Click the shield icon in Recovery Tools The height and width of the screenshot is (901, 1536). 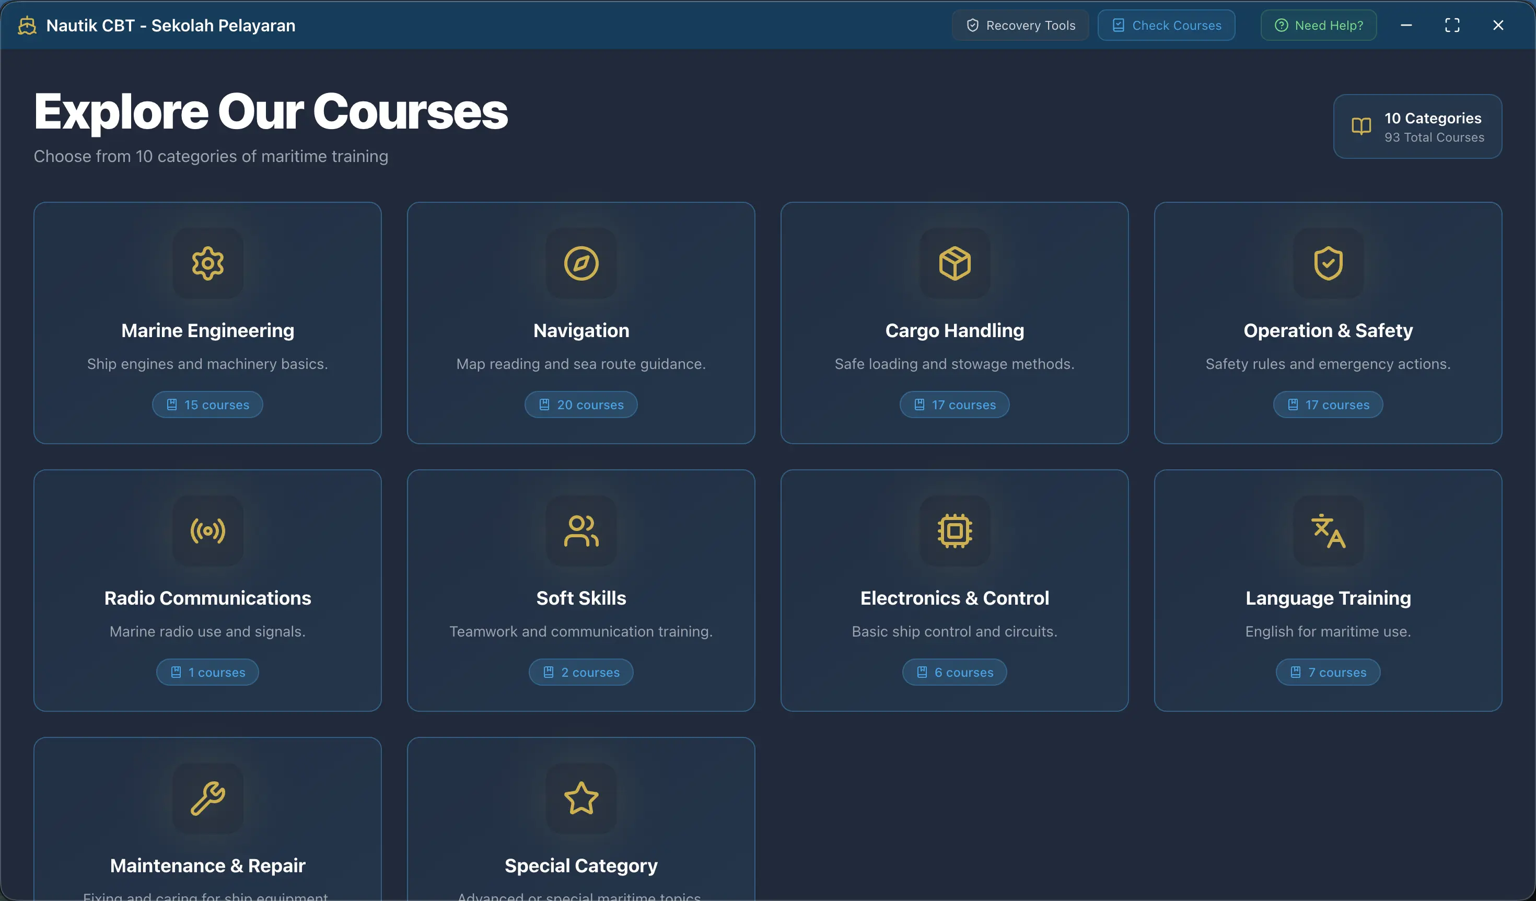coord(973,25)
